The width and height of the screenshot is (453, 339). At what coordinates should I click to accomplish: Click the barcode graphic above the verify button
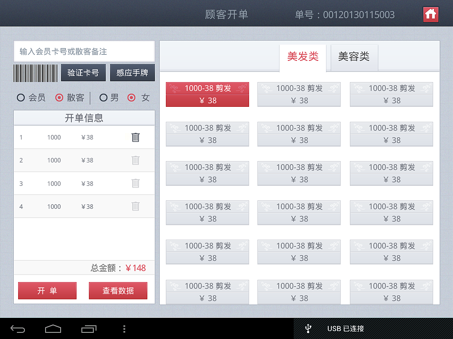coord(35,72)
